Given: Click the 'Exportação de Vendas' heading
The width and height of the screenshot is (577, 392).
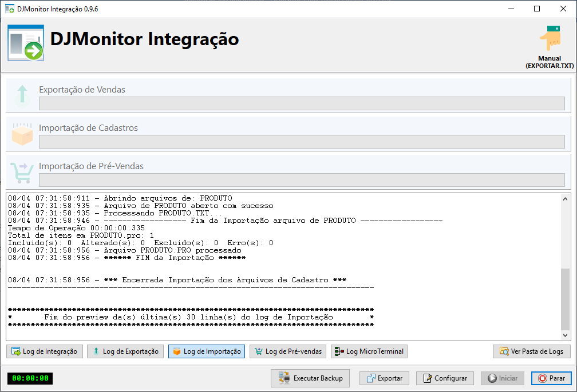Looking at the screenshot, I should tap(82, 90).
